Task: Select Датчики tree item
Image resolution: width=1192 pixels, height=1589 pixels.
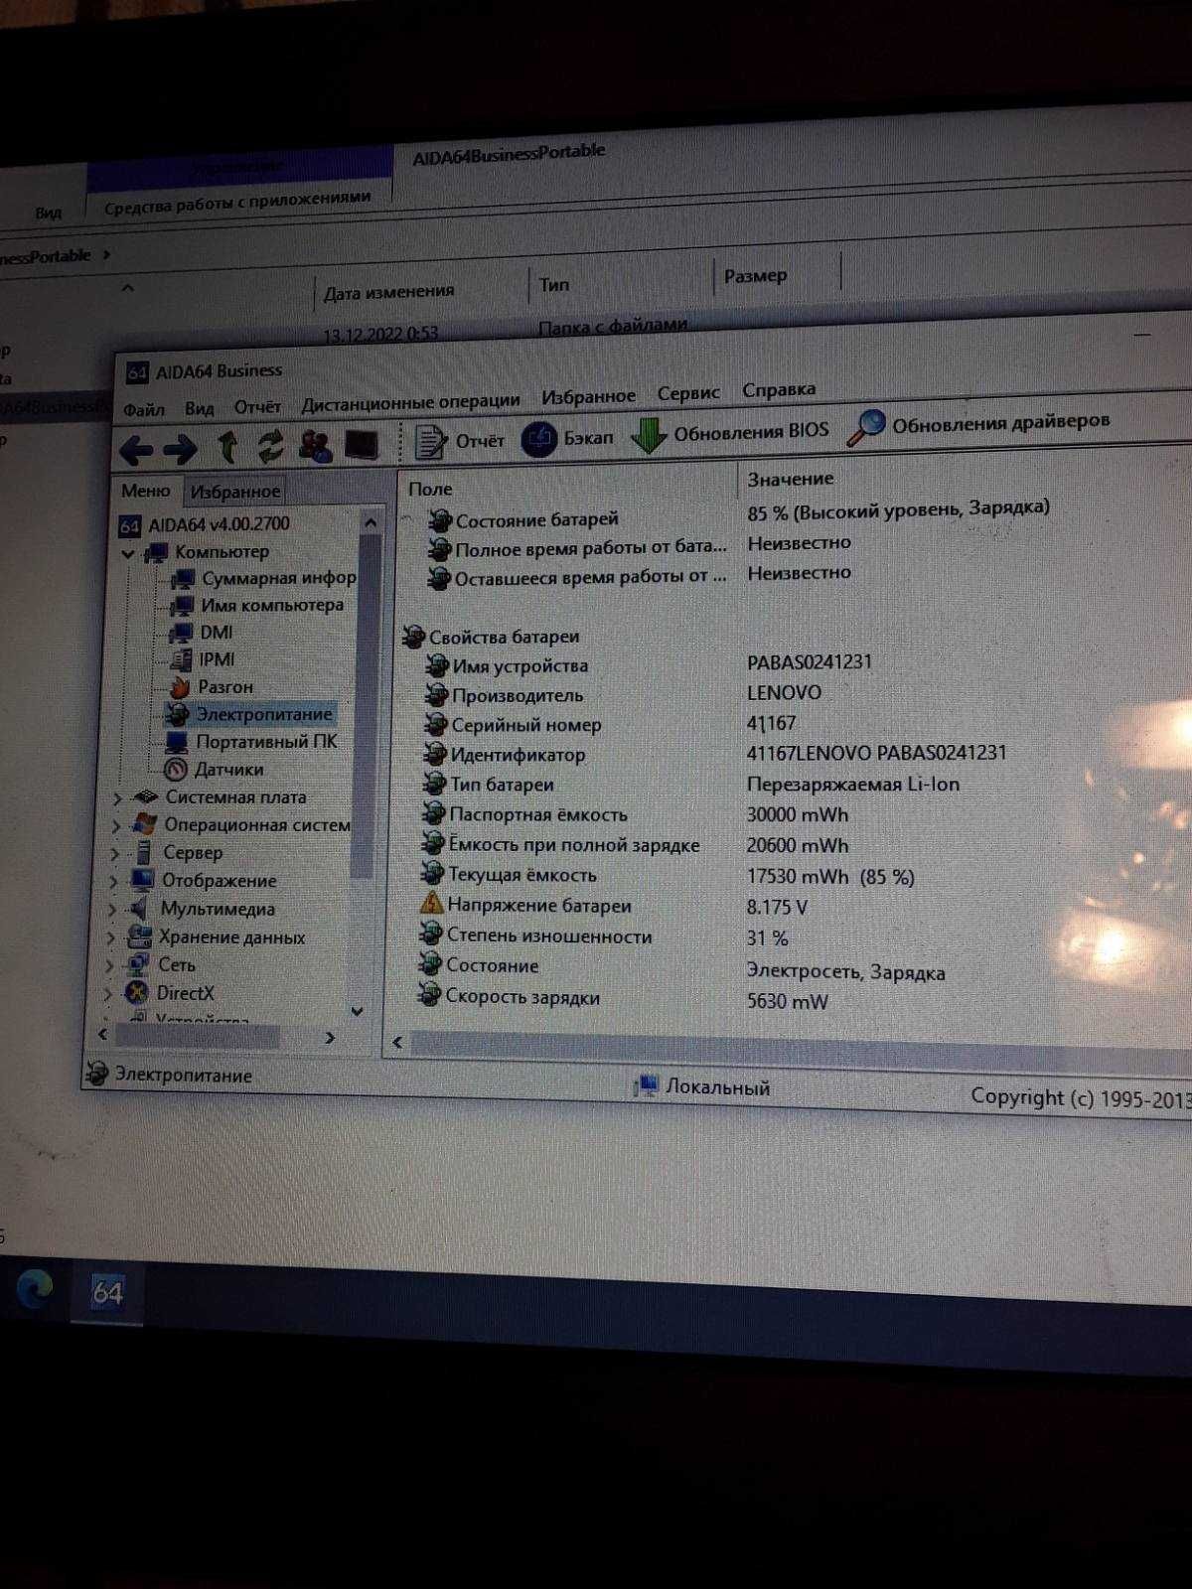Action: (x=214, y=770)
